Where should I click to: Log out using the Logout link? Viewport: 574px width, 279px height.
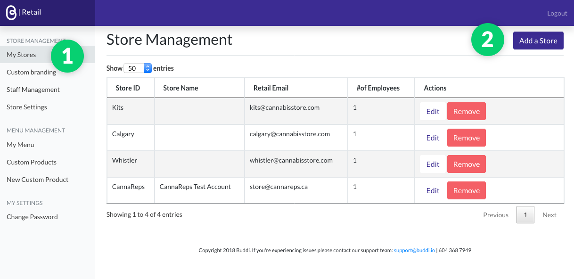coord(557,13)
